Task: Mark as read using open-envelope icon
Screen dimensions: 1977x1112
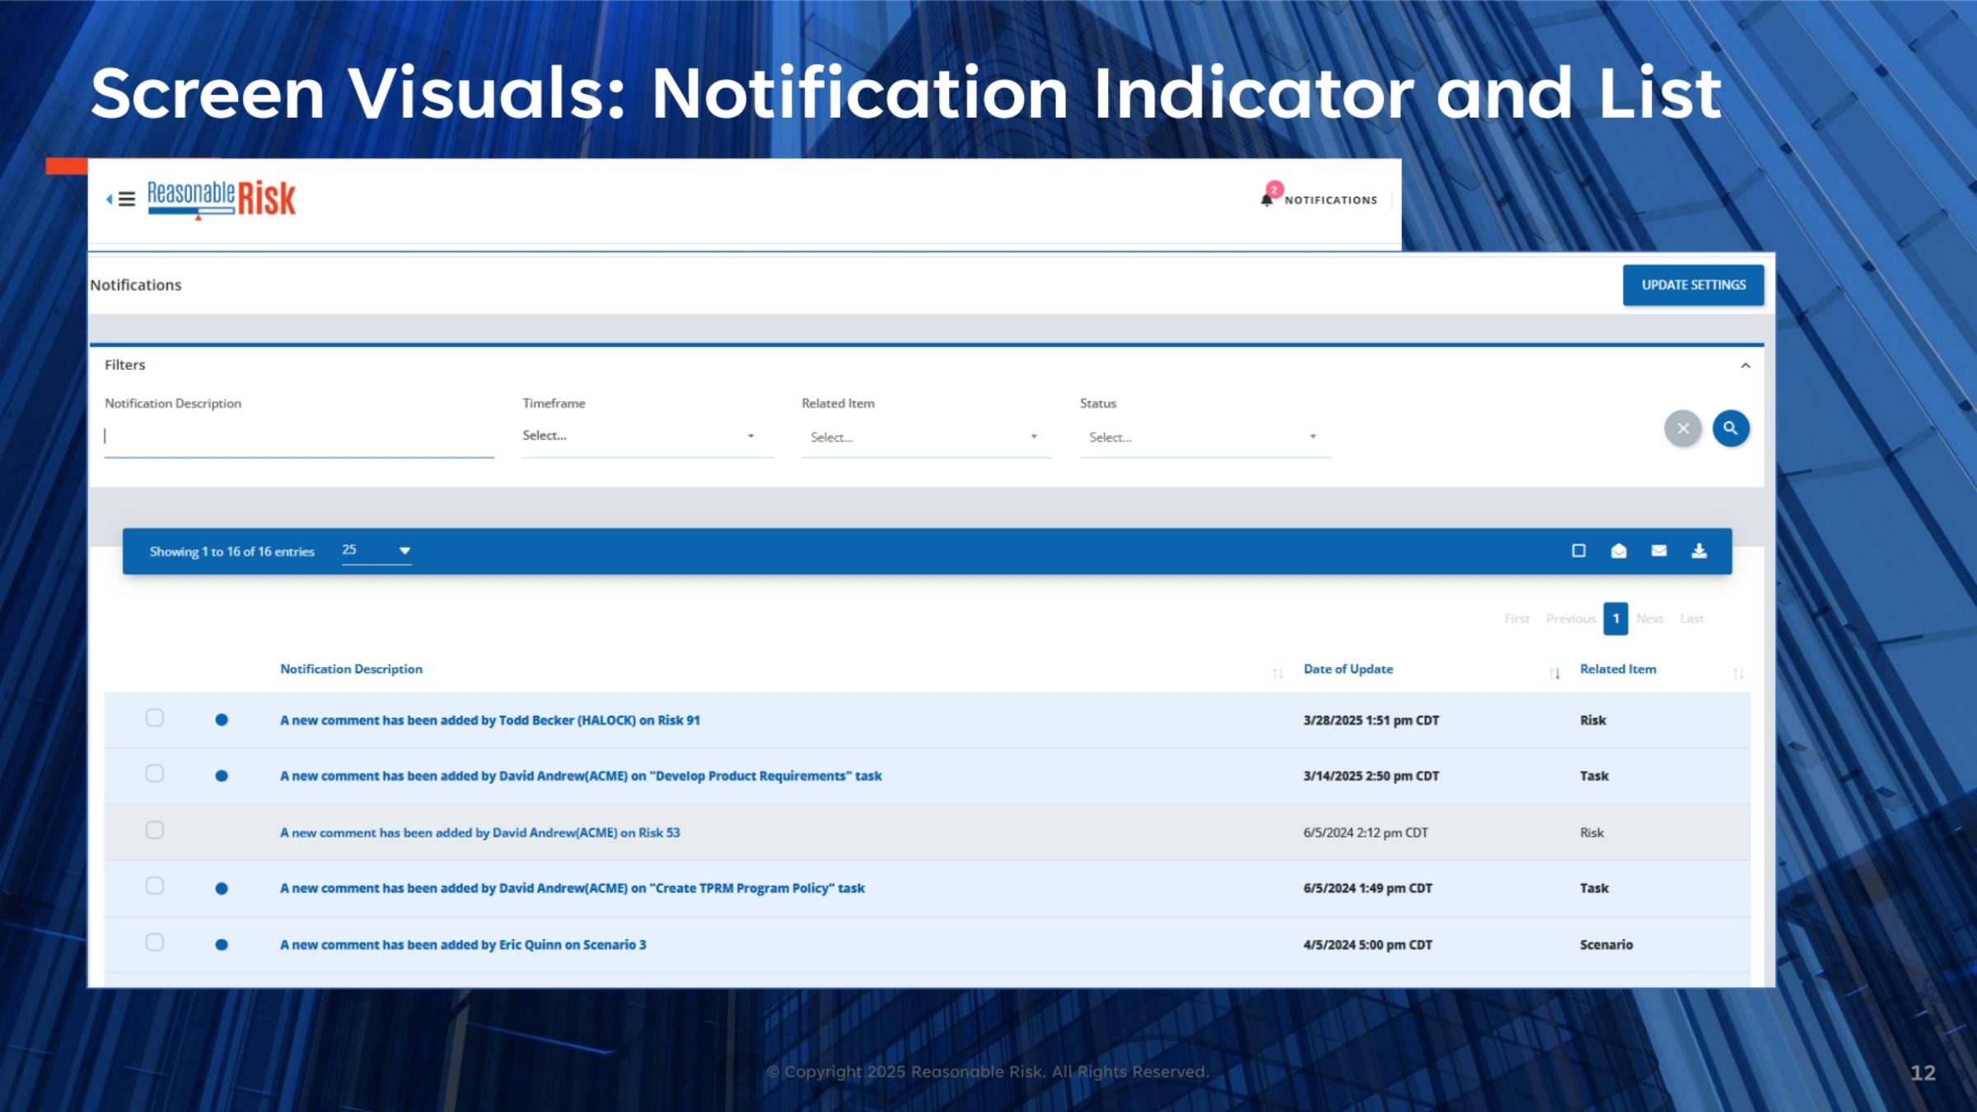Action: click(x=1619, y=551)
